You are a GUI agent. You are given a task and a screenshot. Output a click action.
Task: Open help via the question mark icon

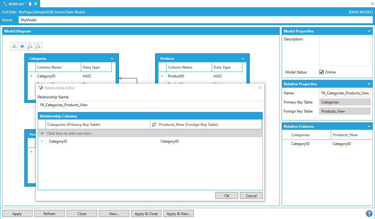tap(369, 214)
